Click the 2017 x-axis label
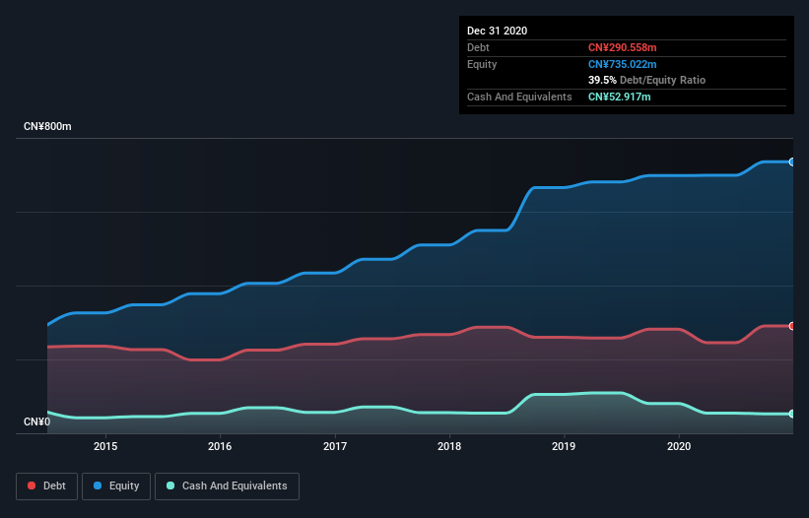The width and height of the screenshot is (809, 518). (x=335, y=446)
